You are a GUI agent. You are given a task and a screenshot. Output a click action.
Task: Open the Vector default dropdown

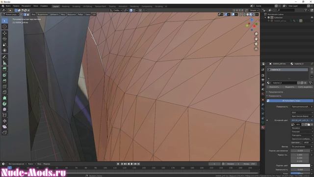click(x=302, y=147)
